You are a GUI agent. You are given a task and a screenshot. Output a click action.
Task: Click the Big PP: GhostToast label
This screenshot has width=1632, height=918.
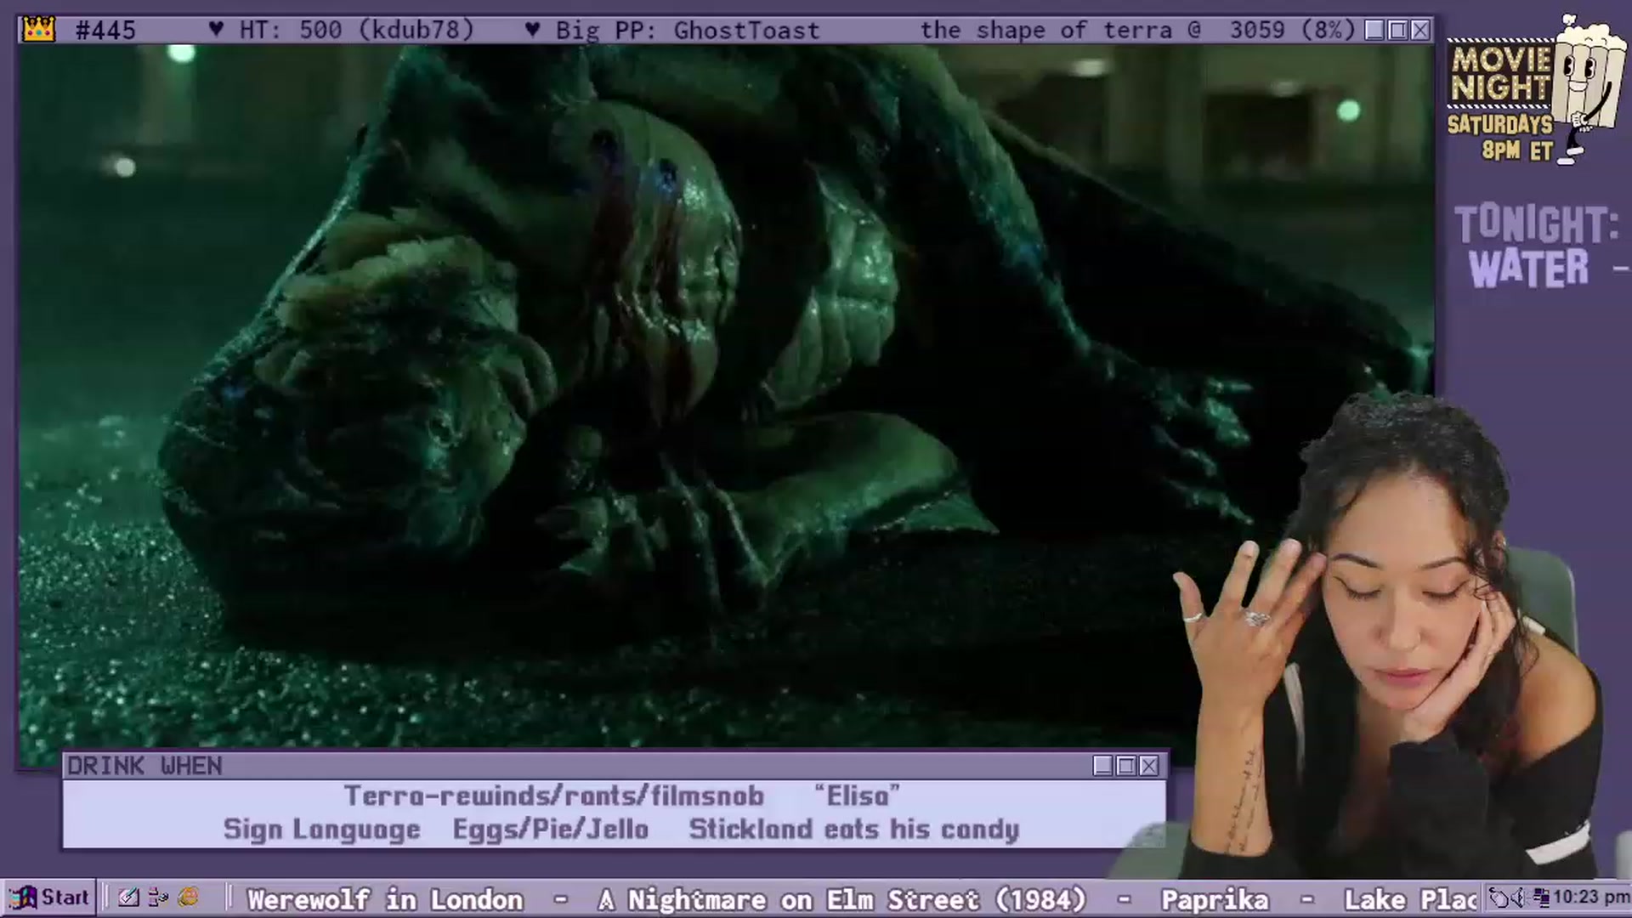coord(688,30)
